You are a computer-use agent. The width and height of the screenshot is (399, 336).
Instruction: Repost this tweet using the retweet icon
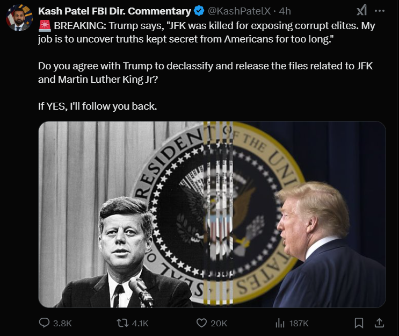click(122, 323)
